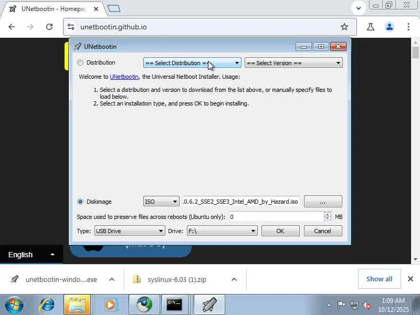420x315 pixels.
Task: Click the ISO file path field
Action: (x=241, y=202)
